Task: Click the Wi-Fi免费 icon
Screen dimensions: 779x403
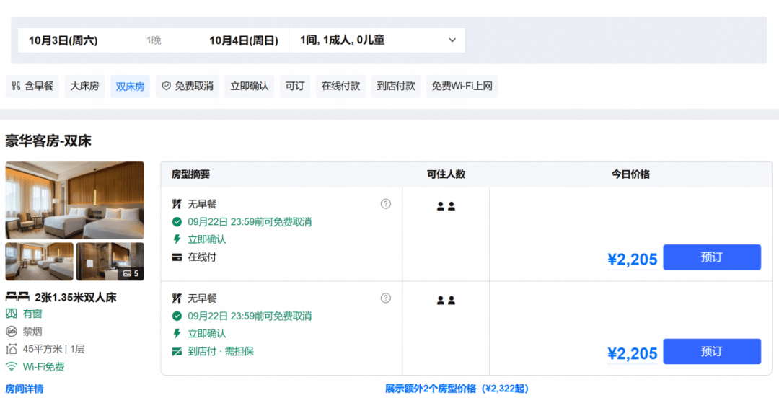Action: (x=11, y=367)
